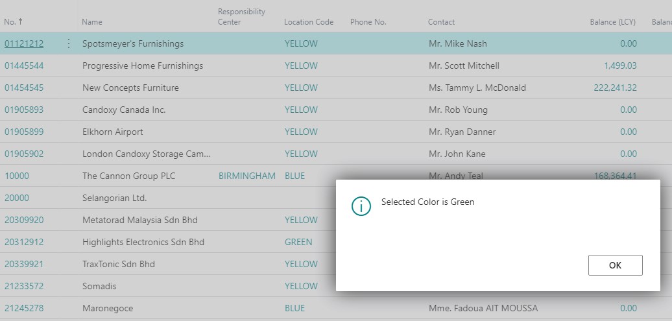672x321 pixels.
Task: Click the Phone No. column header
Action: tap(368, 22)
